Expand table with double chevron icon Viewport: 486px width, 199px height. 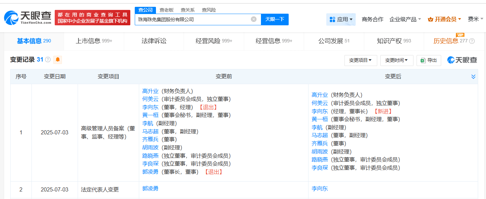coord(473,77)
